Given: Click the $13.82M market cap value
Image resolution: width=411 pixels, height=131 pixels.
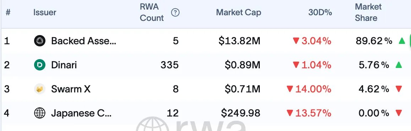Looking at the screenshot, I should [239, 41].
